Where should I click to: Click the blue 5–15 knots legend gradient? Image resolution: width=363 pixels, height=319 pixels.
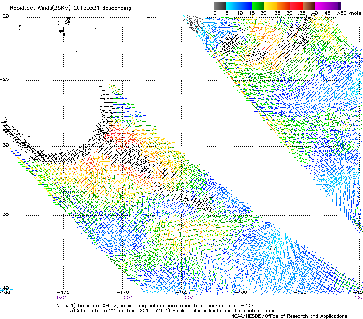(x=239, y=6)
